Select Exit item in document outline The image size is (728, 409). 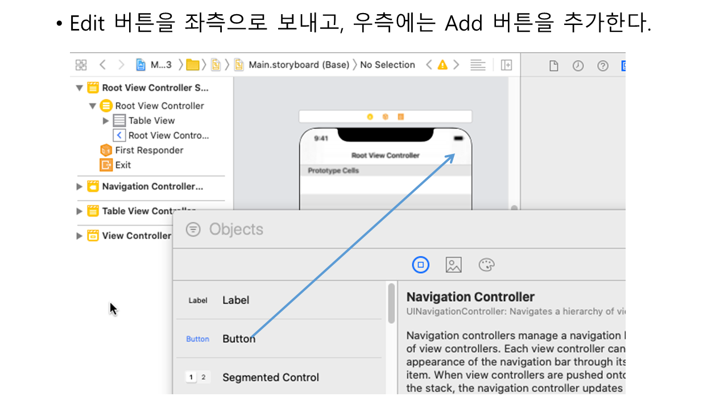click(x=123, y=165)
